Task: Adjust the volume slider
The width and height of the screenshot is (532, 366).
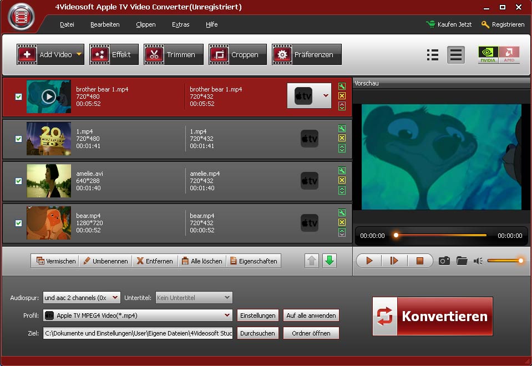Action: click(505, 261)
